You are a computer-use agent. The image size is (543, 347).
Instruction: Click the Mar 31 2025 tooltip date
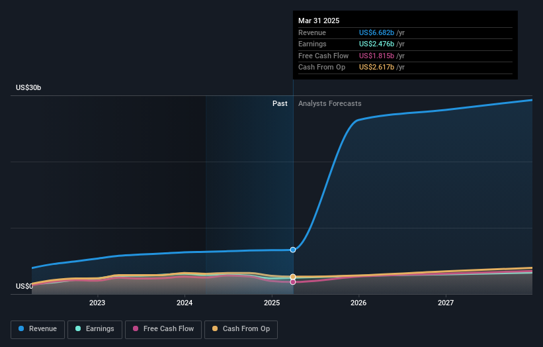tap(319, 21)
